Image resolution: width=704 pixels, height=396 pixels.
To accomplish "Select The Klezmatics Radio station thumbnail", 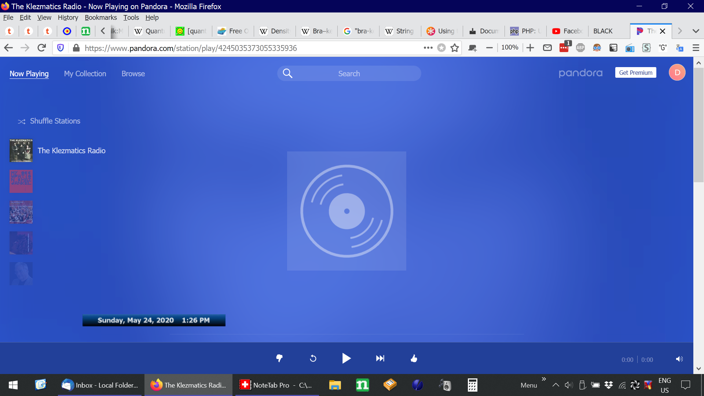I will [21, 150].
